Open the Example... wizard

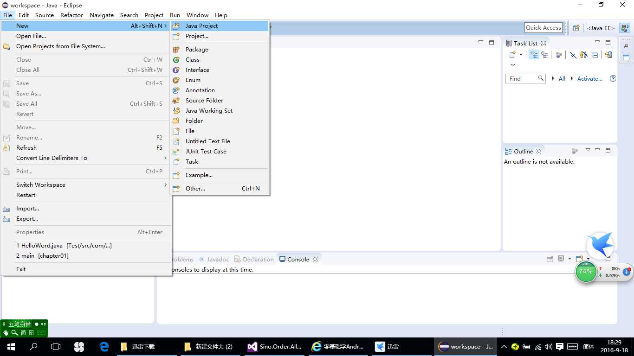pos(220,175)
